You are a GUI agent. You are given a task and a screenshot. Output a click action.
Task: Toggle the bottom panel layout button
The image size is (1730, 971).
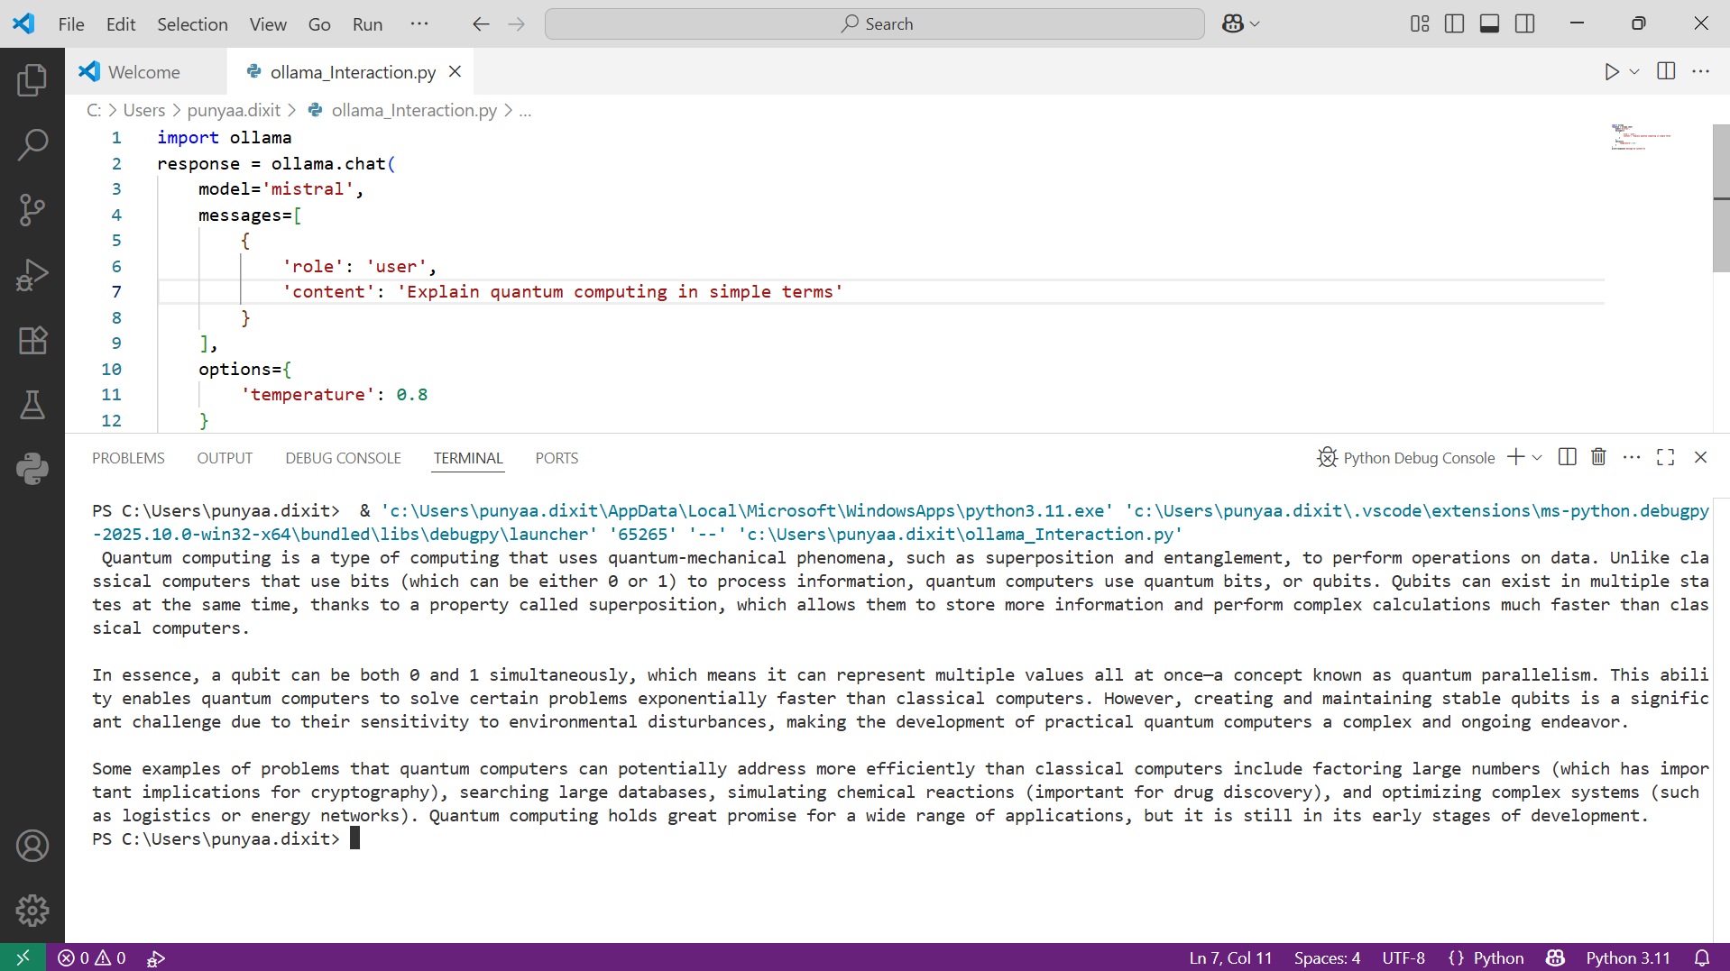(x=1489, y=24)
